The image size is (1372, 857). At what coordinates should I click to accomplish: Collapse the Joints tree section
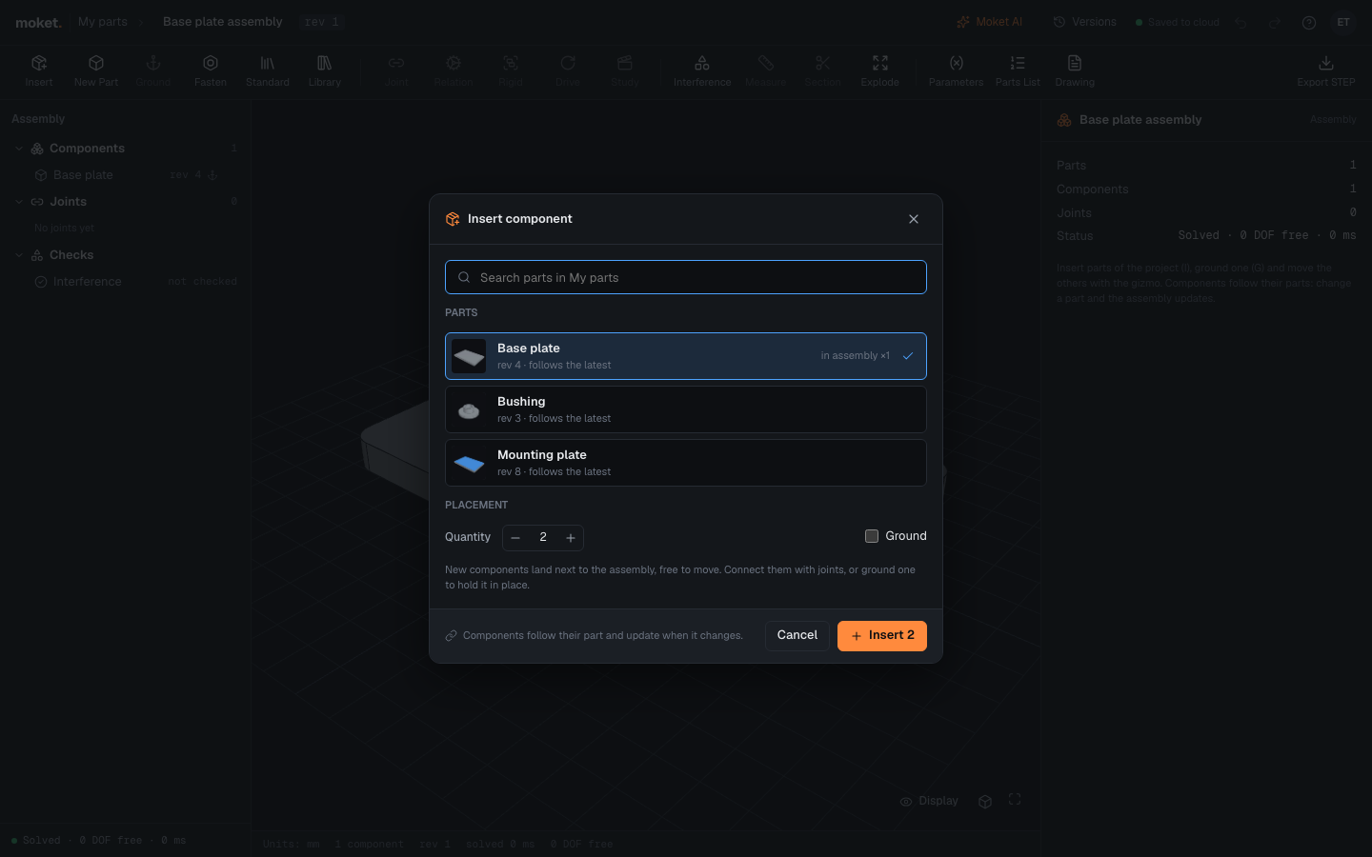click(19, 202)
